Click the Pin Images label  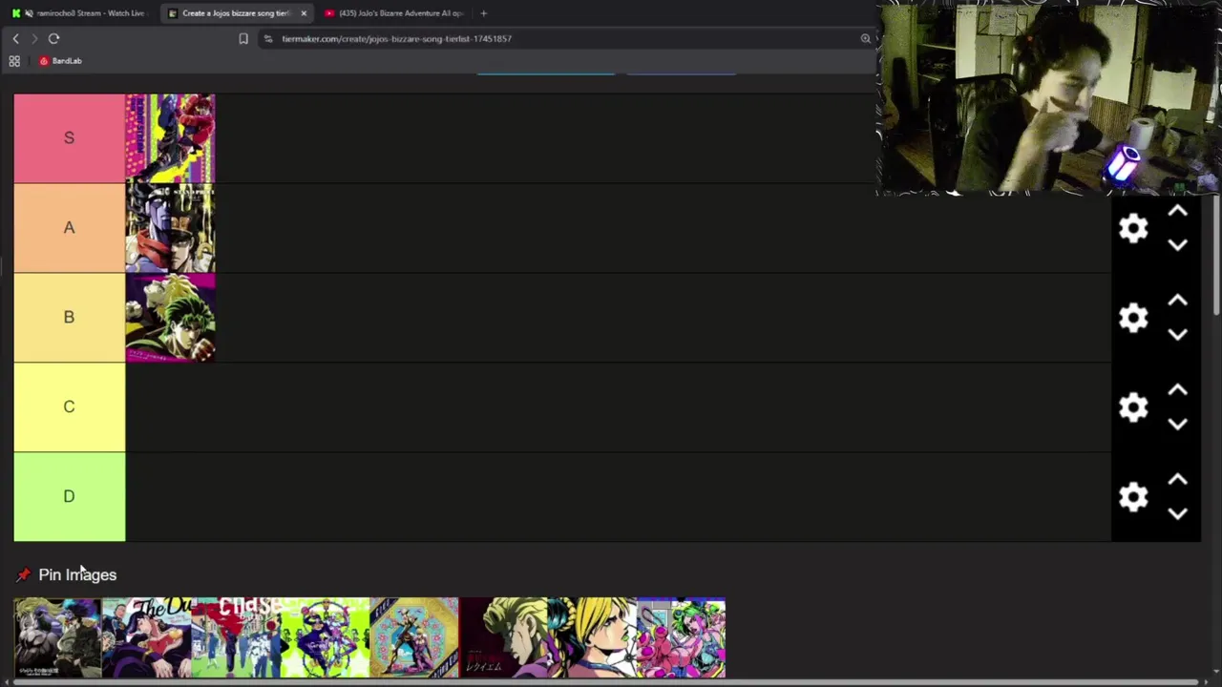click(x=77, y=574)
